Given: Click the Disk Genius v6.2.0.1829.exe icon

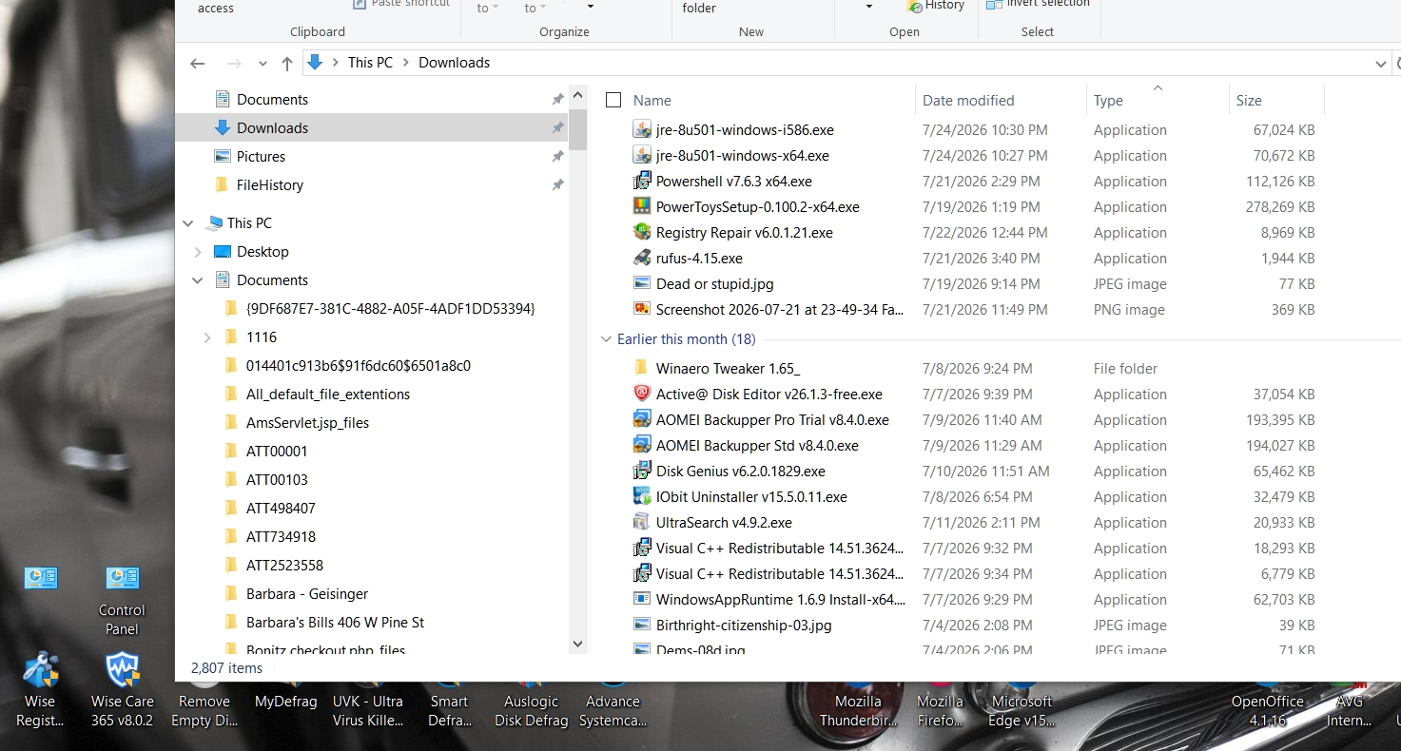Looking at the screenshot, I should click(642, 471).
